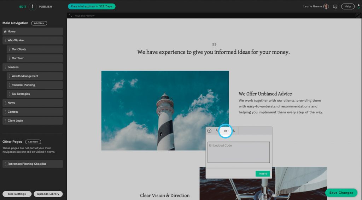The width and height of the screenshot is (362, 200).
Task: Select the lighthouse image
Action: pyautogui.click(x=165, y=111)
